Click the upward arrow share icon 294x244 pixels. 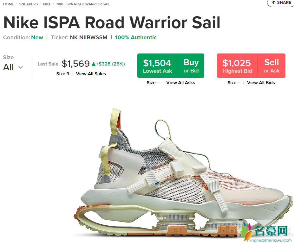274,3
